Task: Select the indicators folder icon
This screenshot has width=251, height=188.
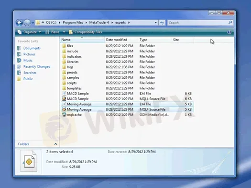Action: click(64, 56)
